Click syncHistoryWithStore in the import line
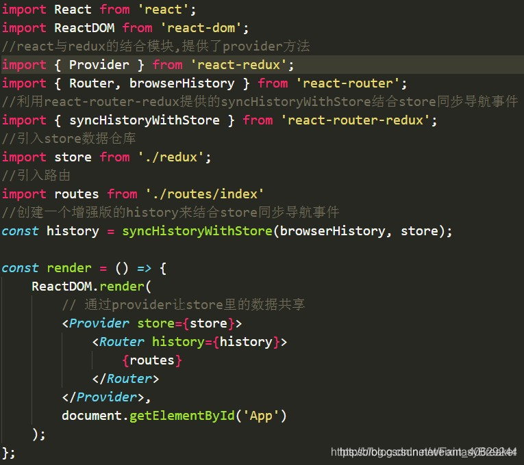Screen dimensions: 524x465 click(x=145, y=120)
